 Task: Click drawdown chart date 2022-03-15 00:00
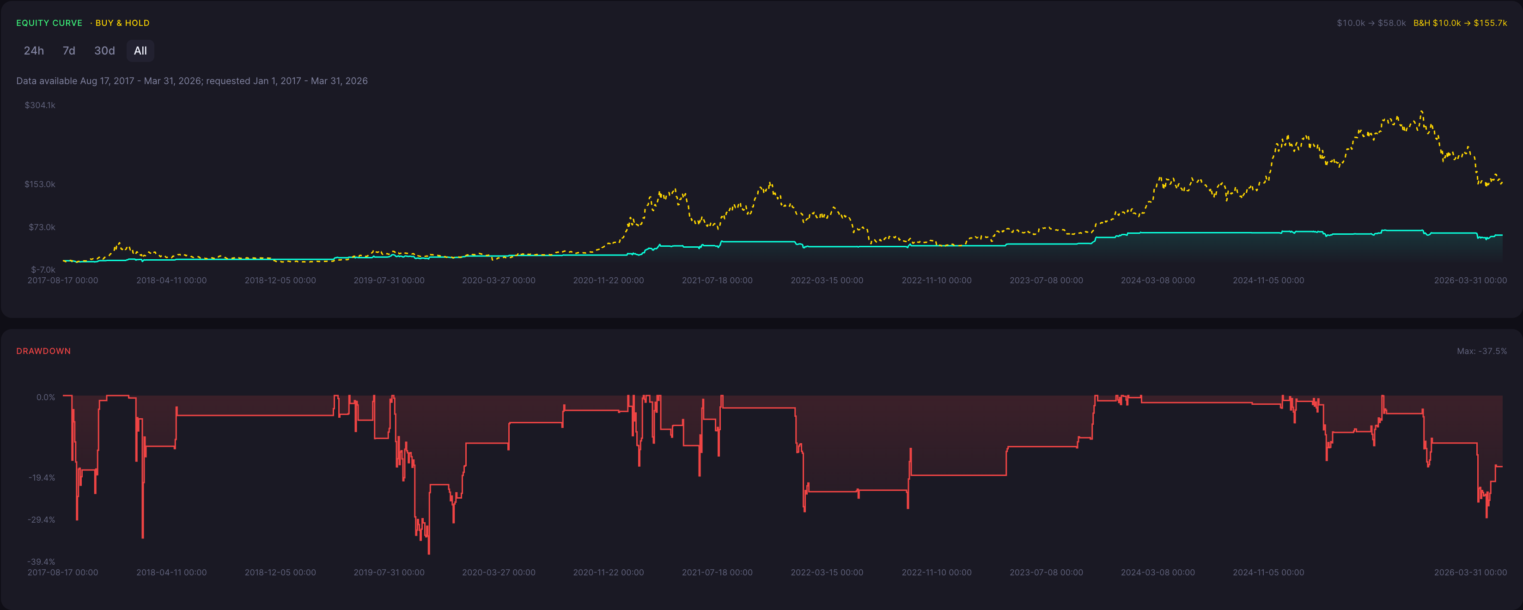coord(827,573)
